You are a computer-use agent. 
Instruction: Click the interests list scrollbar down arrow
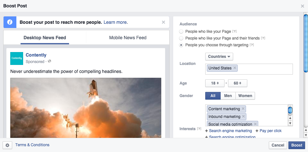pyautogui.click(x=290, y=123)
